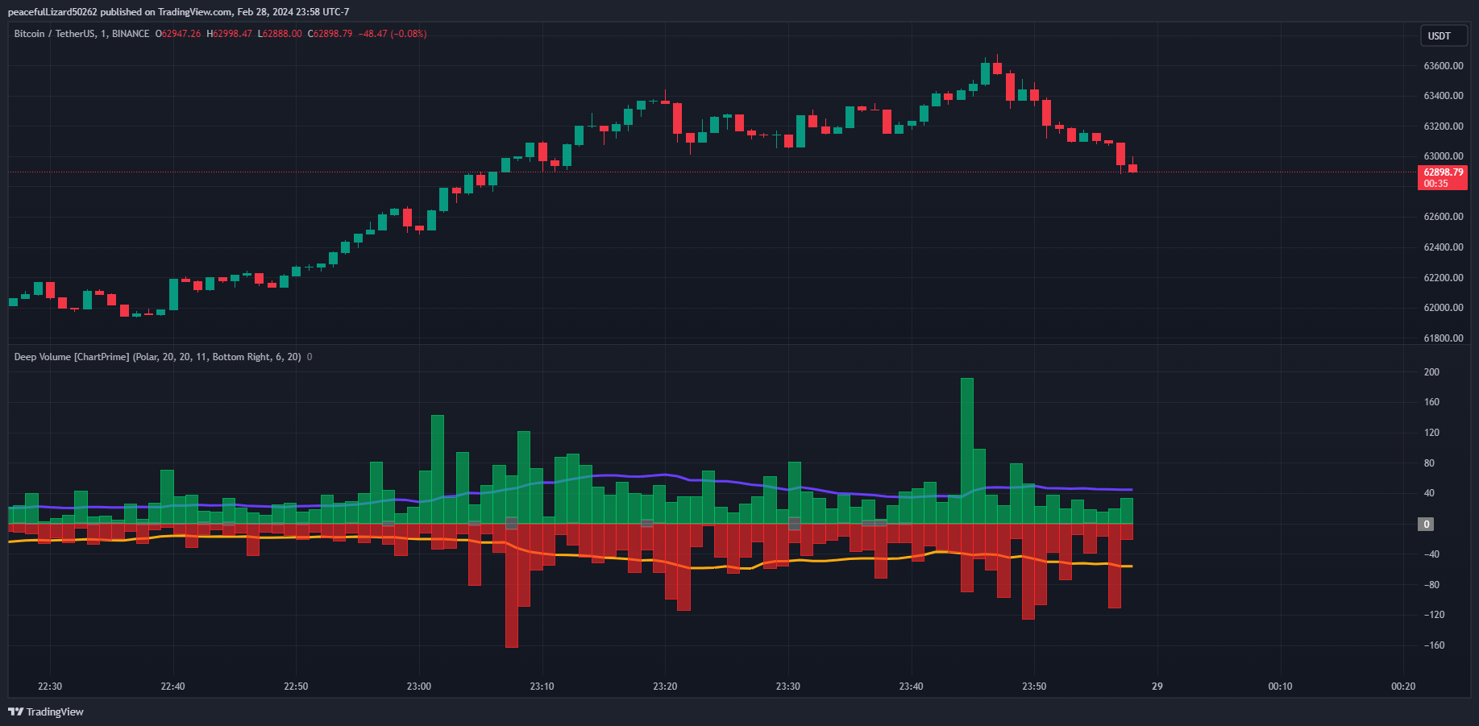Click the 200 label on volume axis
1479x726 pixels.
point(1431,372)
